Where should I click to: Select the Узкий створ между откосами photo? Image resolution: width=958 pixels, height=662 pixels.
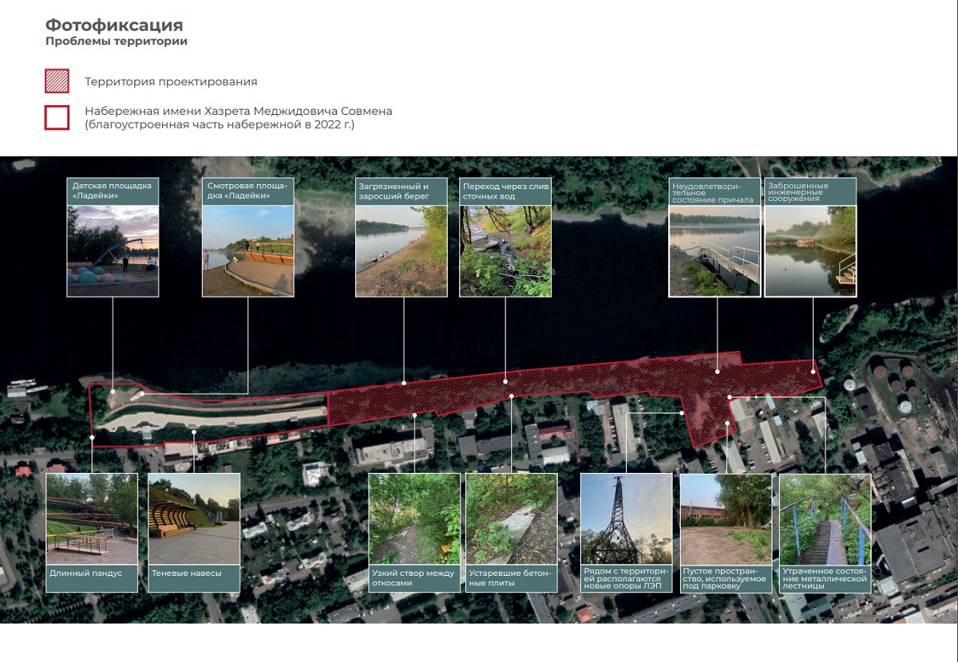(414, 518)
